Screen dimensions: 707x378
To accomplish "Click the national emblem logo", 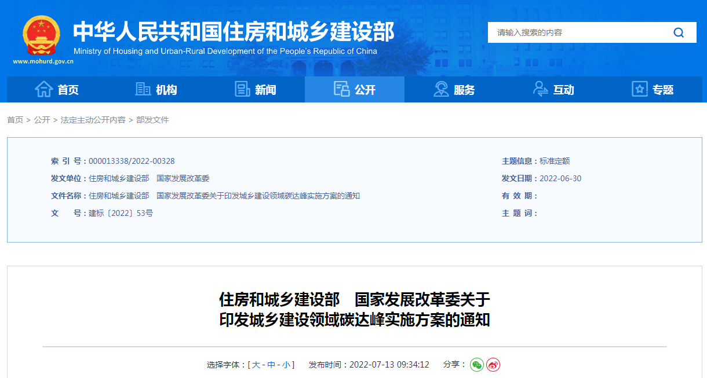I will coord(41,35).
